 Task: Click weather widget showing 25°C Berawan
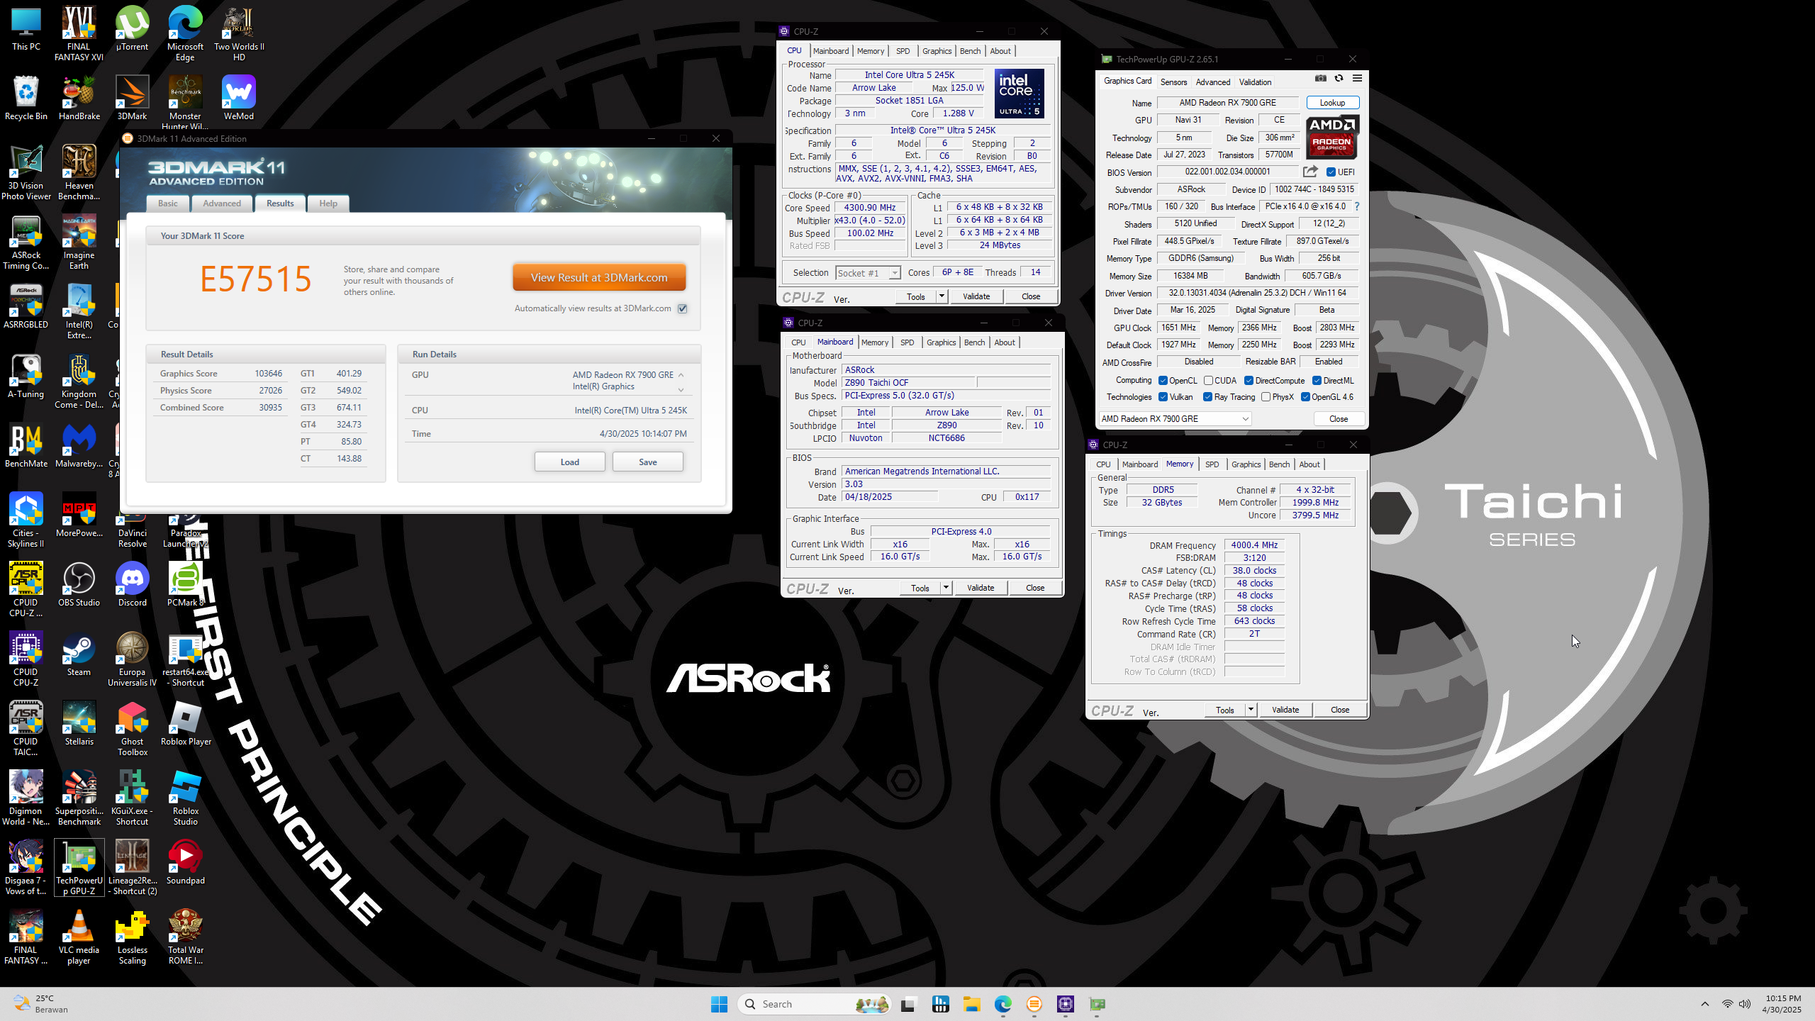coord(41,1004)
